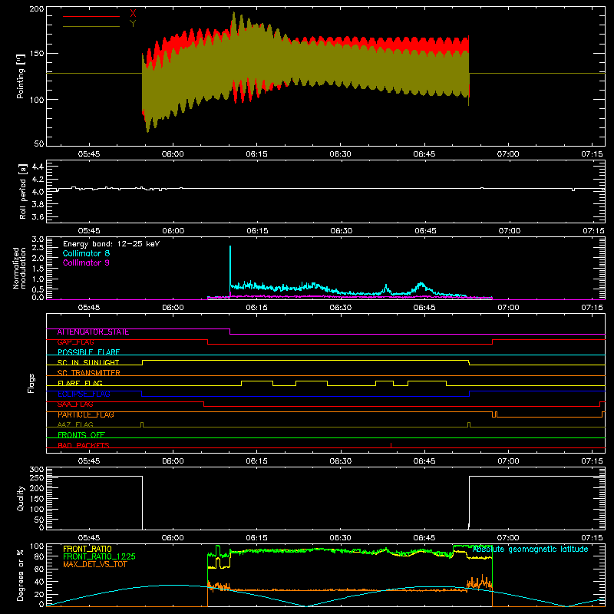Click the 80 tick on Degrees or % axis
Viewport: 614px width, 614px height.
tap(40, 556)
